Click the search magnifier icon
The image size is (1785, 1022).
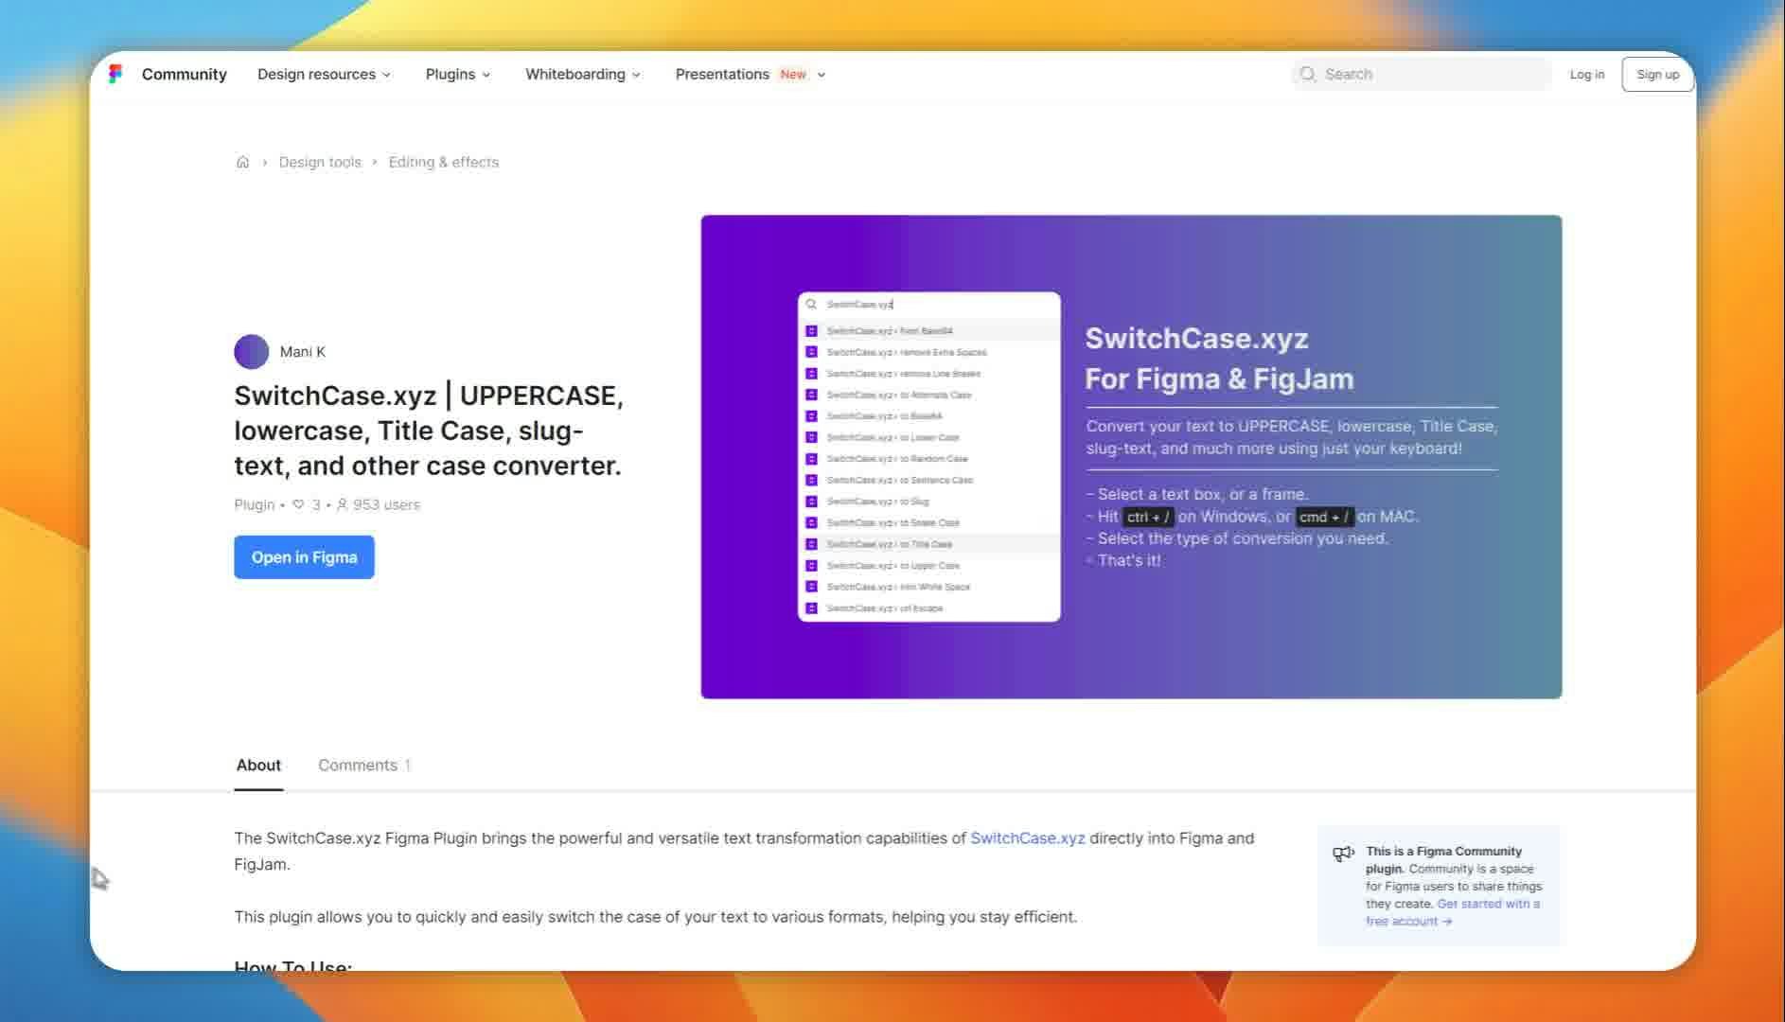[1307, 74]
